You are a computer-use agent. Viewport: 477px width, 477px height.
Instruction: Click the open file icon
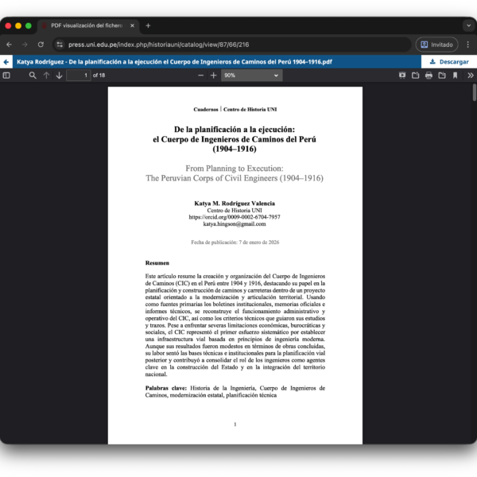[x=415, y=76]
